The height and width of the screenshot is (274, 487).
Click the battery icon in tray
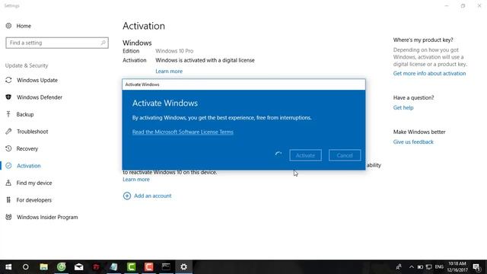[x=420, y=267]
